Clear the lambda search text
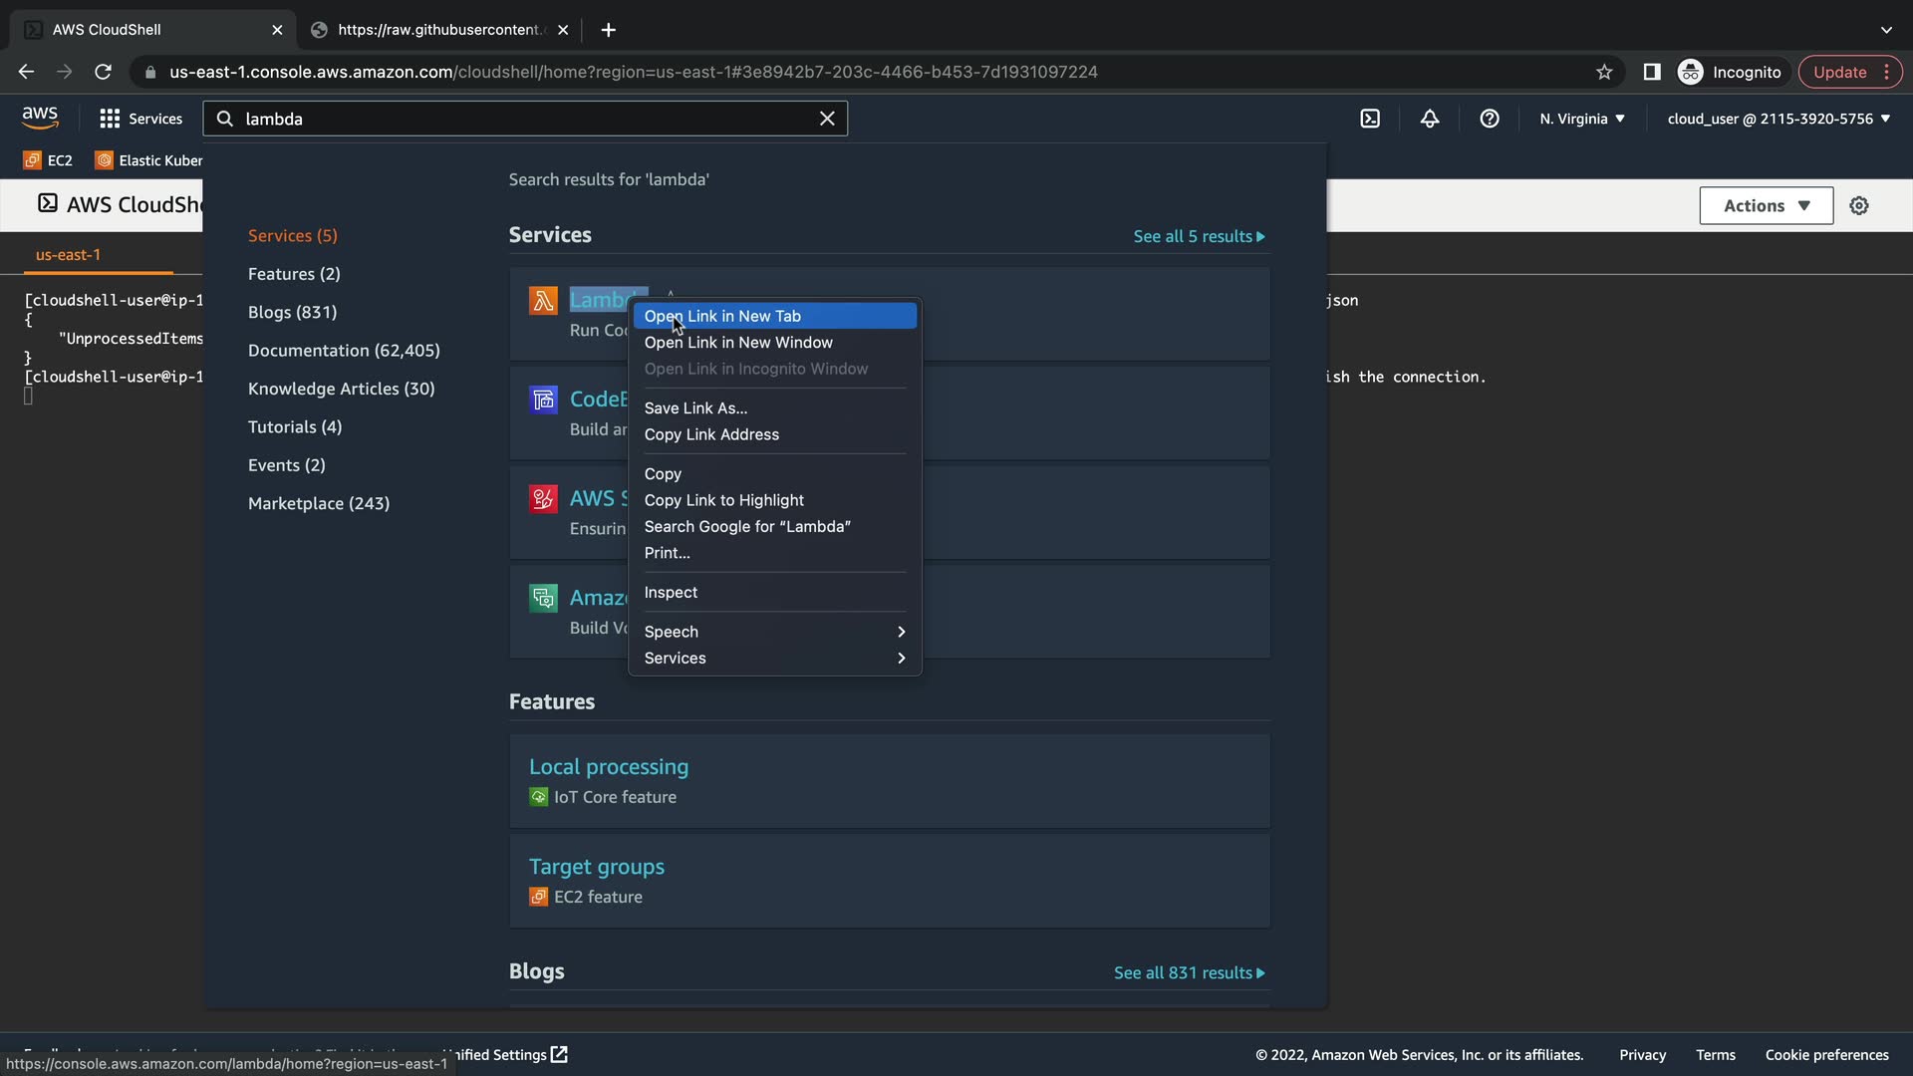 tap(826, 119)
